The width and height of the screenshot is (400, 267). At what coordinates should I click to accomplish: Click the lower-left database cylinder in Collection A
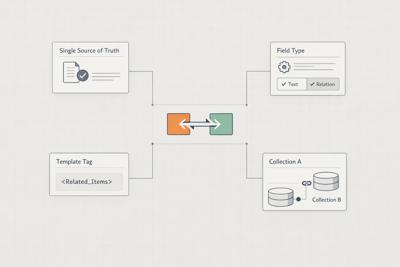click(281, 197)
